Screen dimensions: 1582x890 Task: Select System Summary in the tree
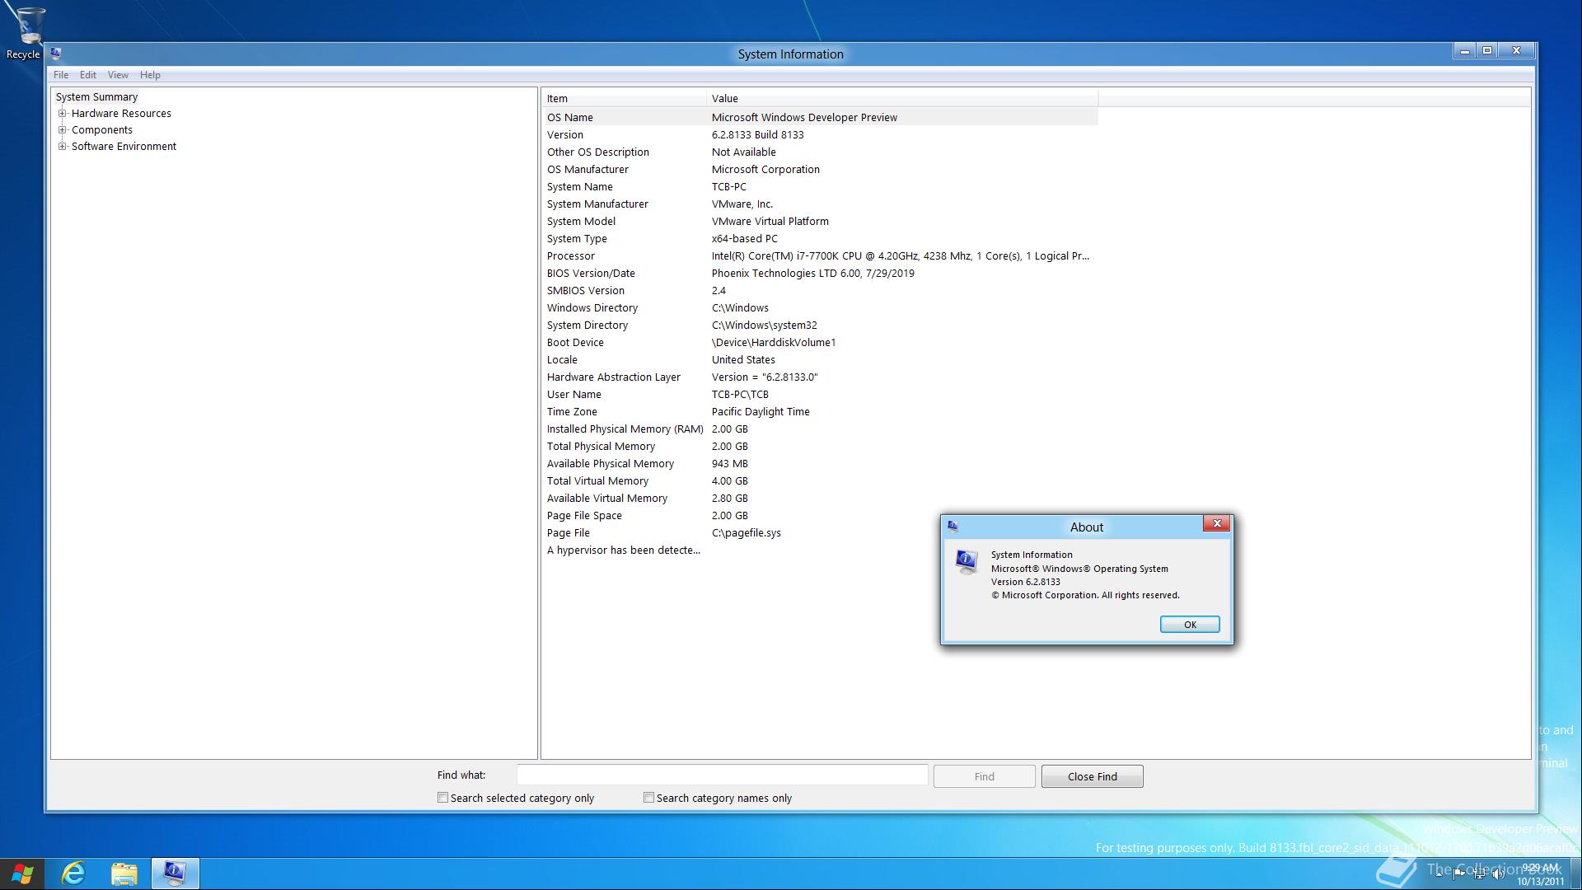coord(96,97)
